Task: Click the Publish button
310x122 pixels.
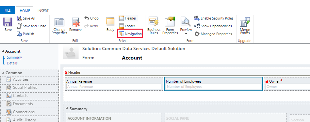Action: (25, 34)
